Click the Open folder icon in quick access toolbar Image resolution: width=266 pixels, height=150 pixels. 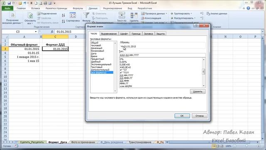(20, 3)
